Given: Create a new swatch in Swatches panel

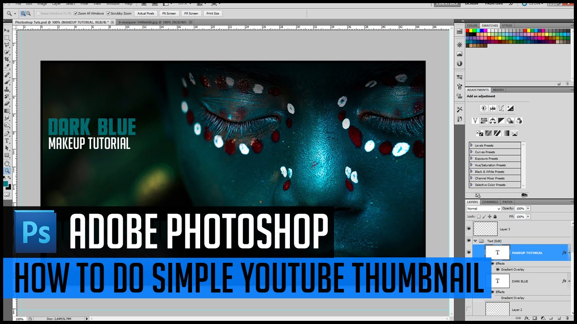Looking at the screenshot, I should (x=559, y=83).
